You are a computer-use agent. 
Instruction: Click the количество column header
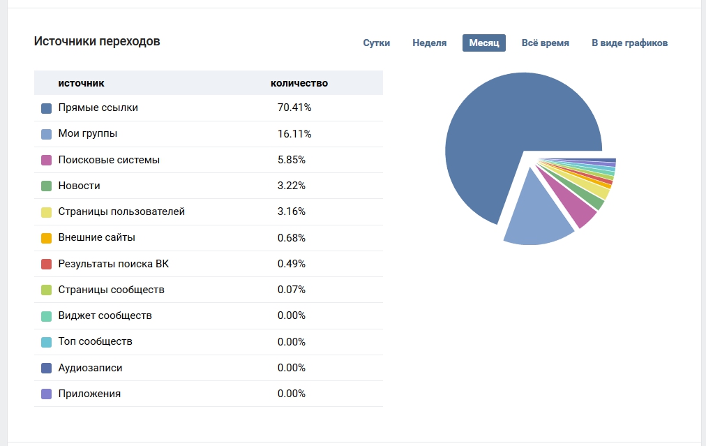coord(299,83)
